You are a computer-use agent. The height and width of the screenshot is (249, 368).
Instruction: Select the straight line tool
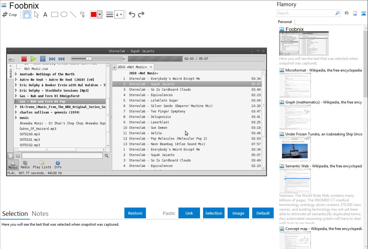[73, 14]
